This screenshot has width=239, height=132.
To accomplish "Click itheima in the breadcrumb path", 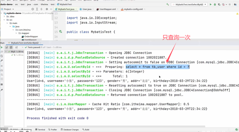I will coord(44,4).
